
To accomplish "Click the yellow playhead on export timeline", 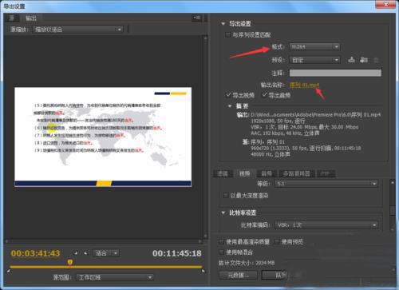I will pyautogui.click(x=69, y=263).
